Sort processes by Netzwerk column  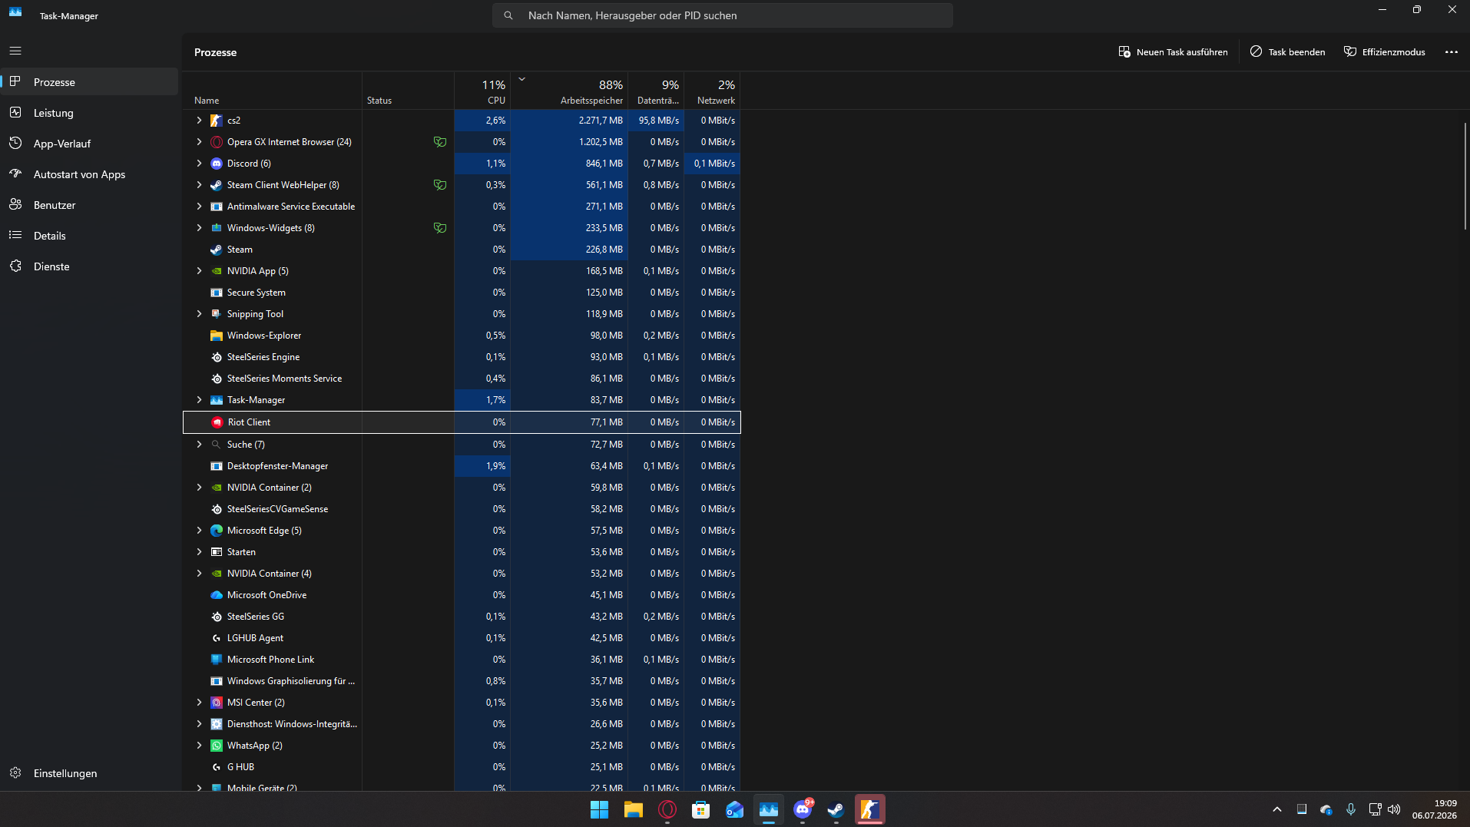click(712, 91)
